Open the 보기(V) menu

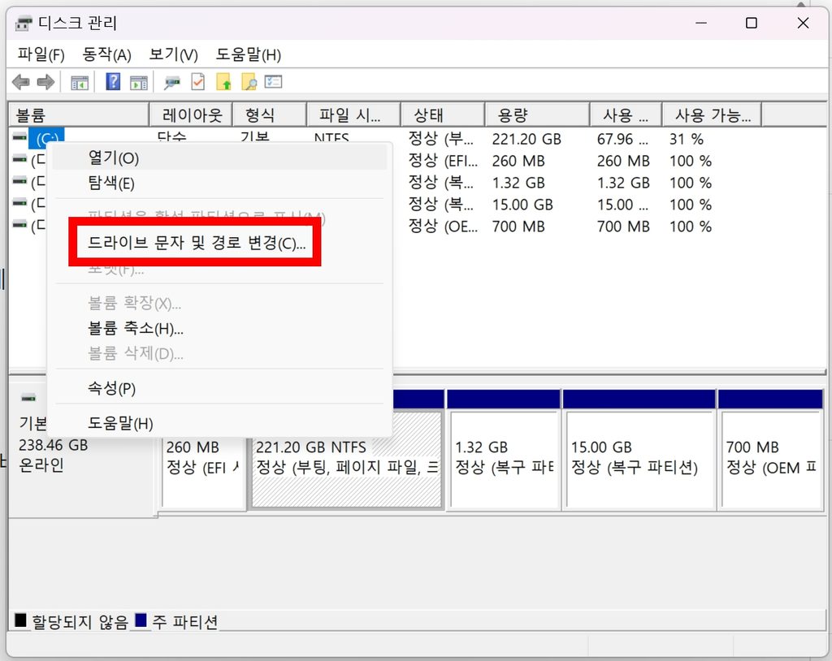(x=174, y=54)
